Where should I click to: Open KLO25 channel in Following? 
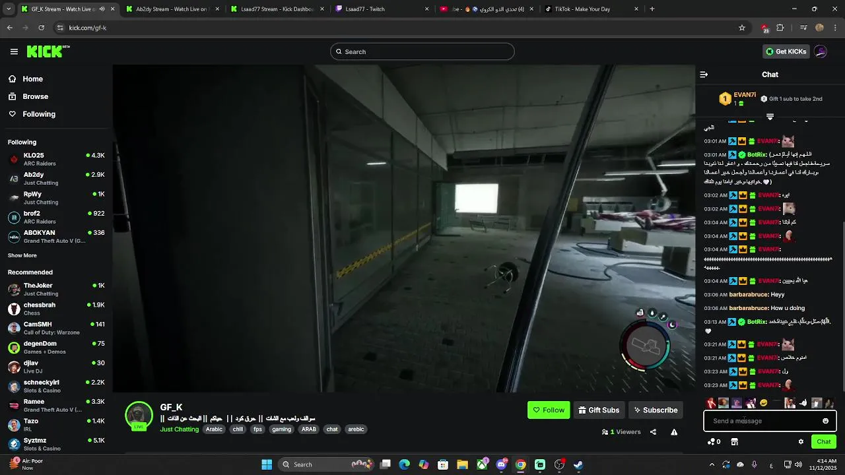tap(56, 159)
